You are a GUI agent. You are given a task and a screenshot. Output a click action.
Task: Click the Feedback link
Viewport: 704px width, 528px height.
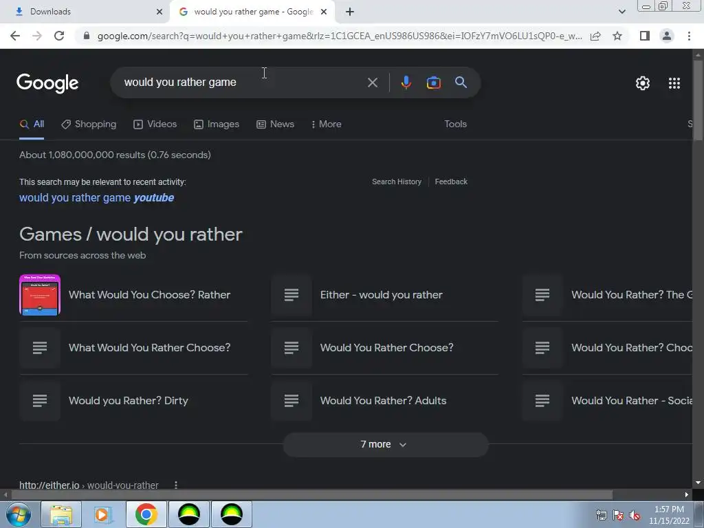(x=451, y=181)
